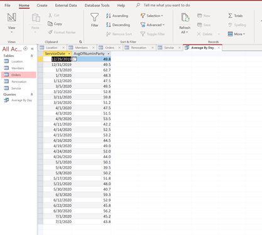
Task: Select Renovation table in navigation pane
Action: point(18,81)
